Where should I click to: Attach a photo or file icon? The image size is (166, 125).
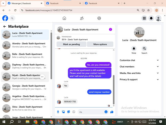click(63, 112)
